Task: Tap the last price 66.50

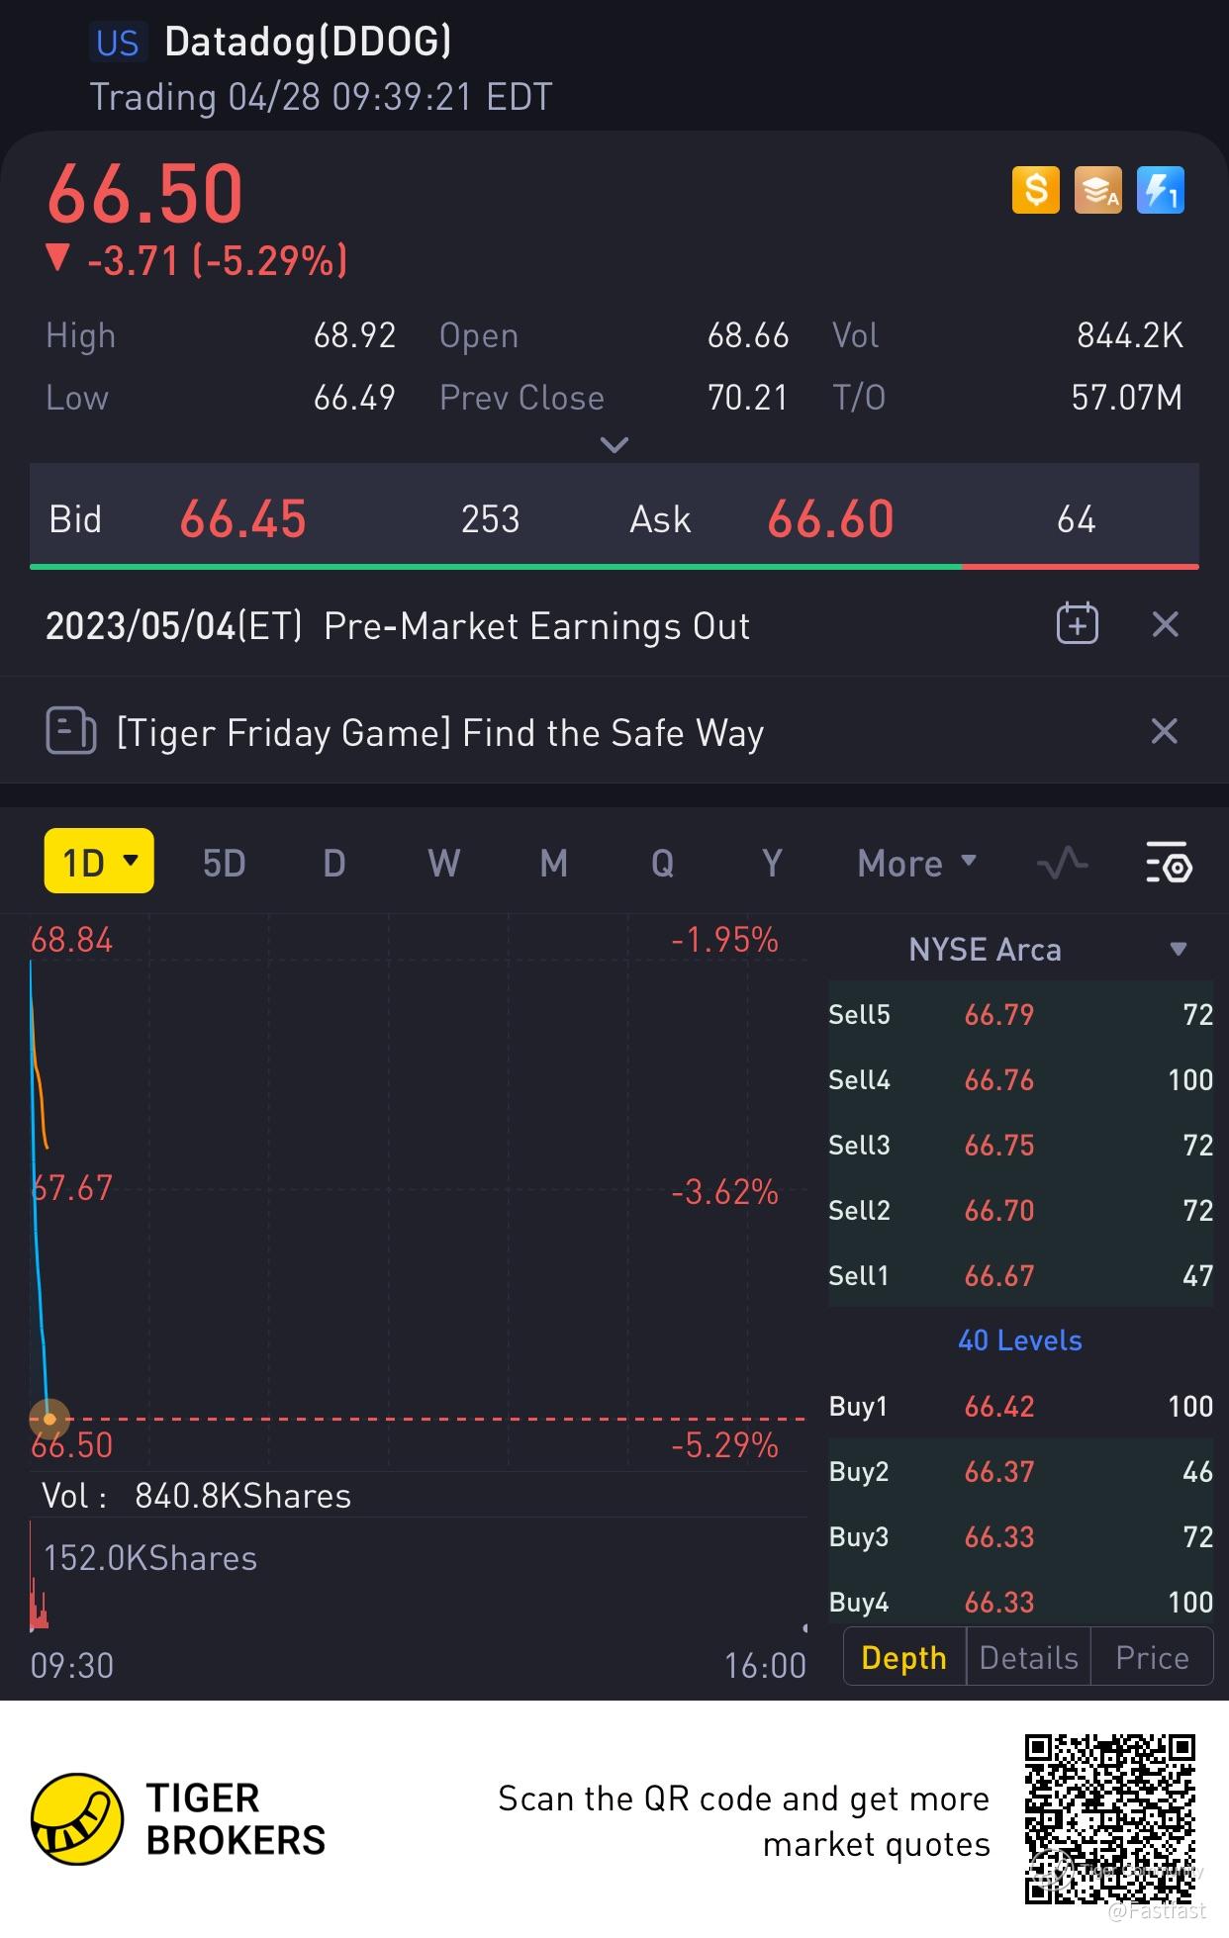Action: pos(145,193)
